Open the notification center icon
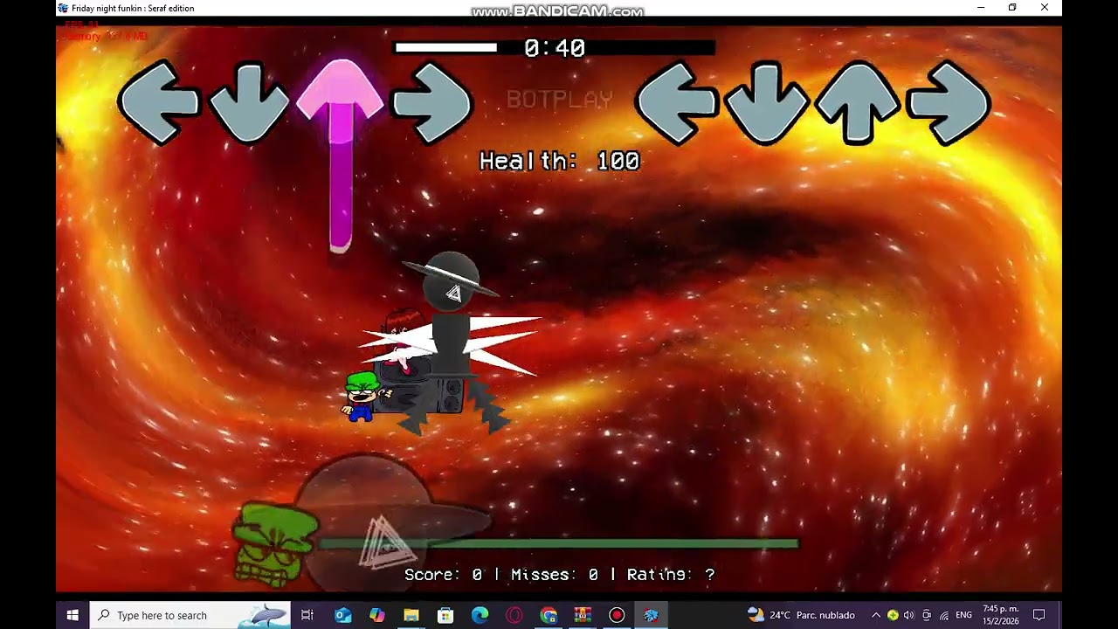The height and width of the screenshot is (629, 1118). pyautogui.click(x=1039, y=615)
